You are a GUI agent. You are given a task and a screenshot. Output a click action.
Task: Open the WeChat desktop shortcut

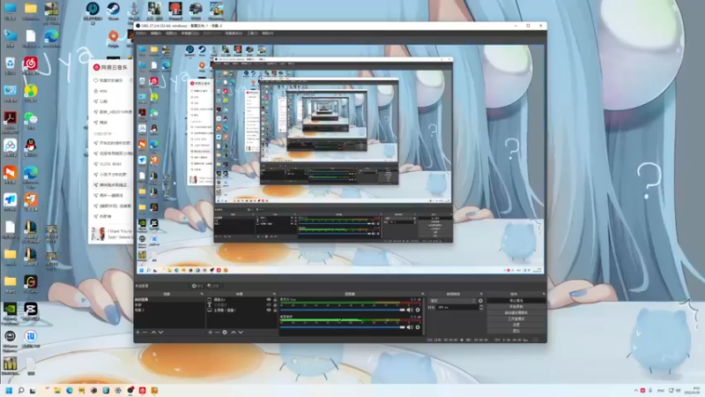click(31, 121)
